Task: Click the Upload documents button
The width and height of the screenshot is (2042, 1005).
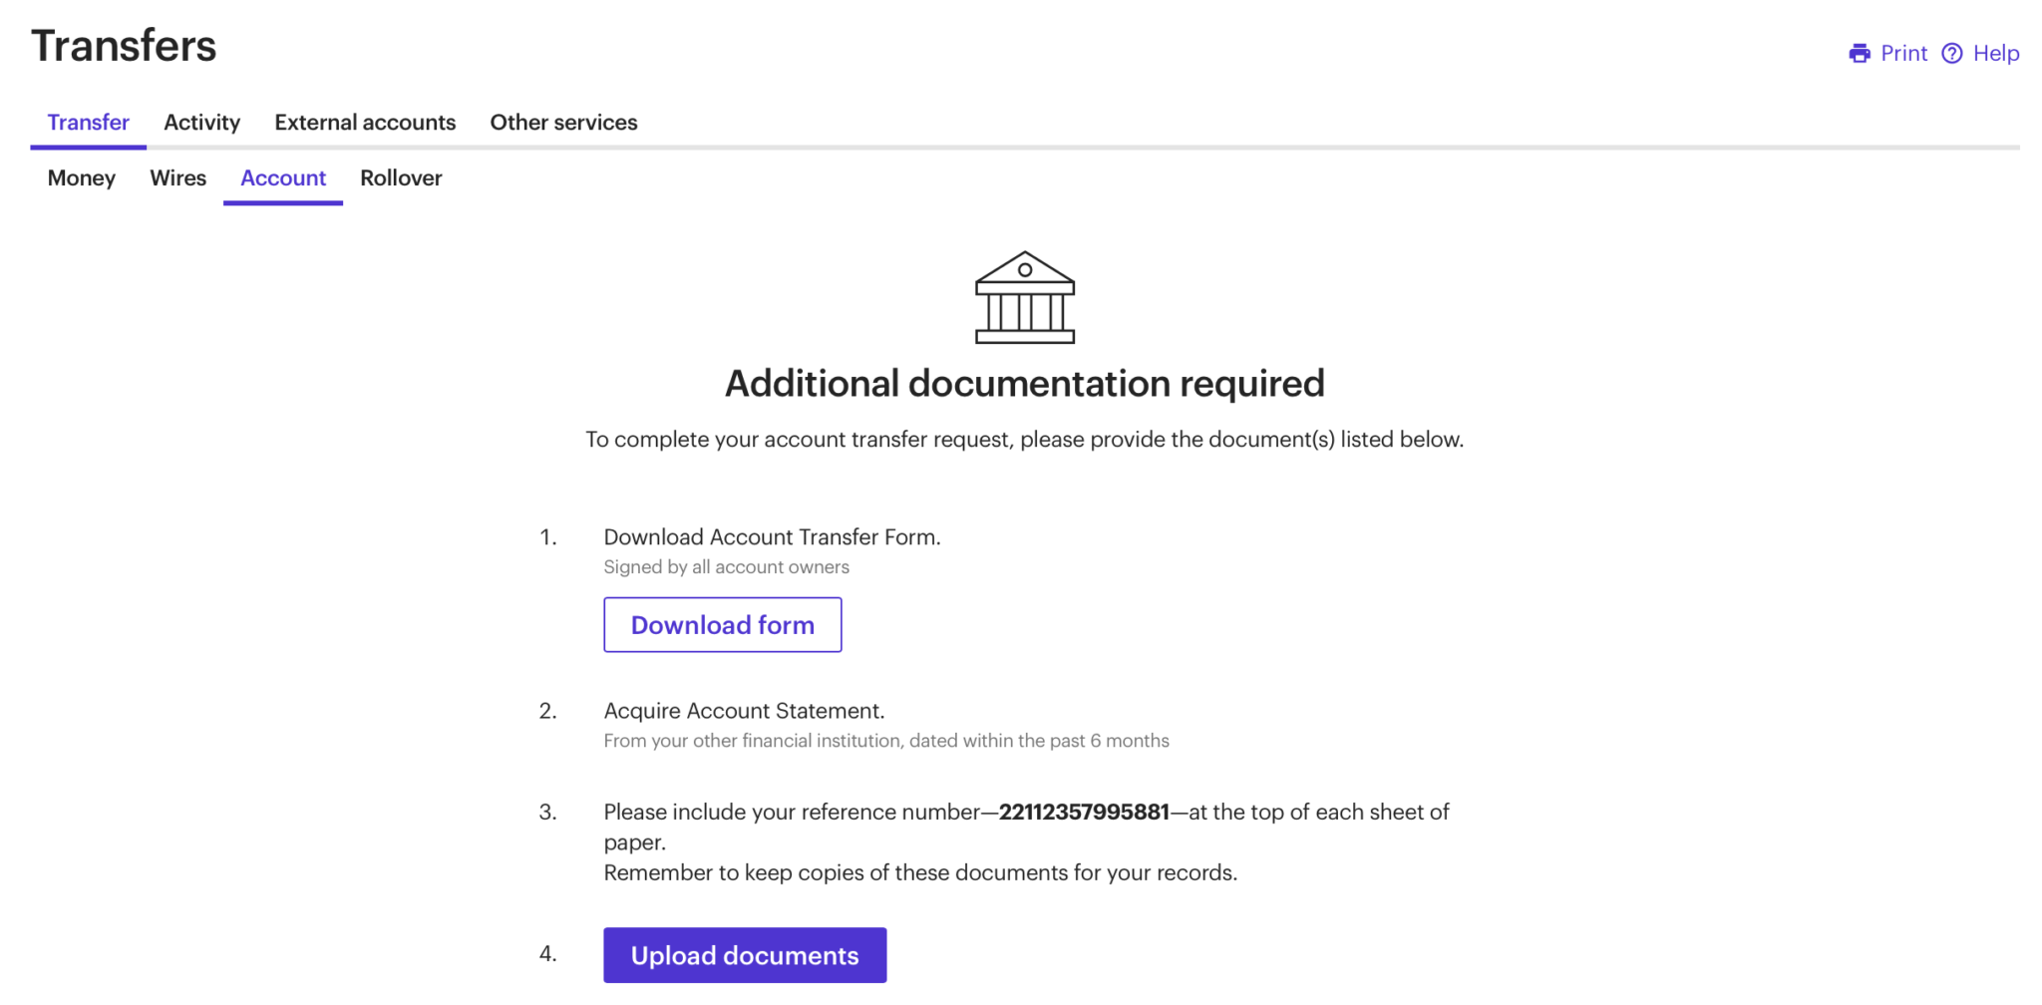Action: tap(744, 955)
